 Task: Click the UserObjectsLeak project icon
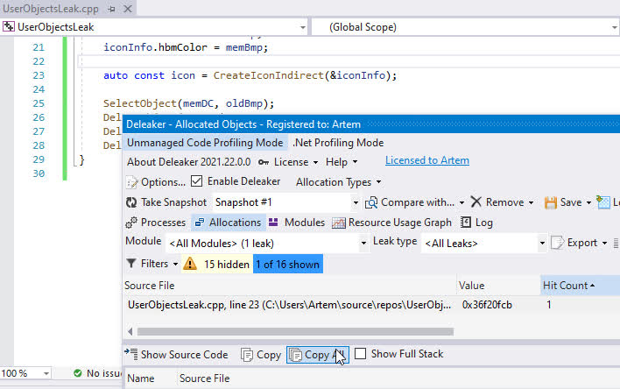[x=9, y=27]
